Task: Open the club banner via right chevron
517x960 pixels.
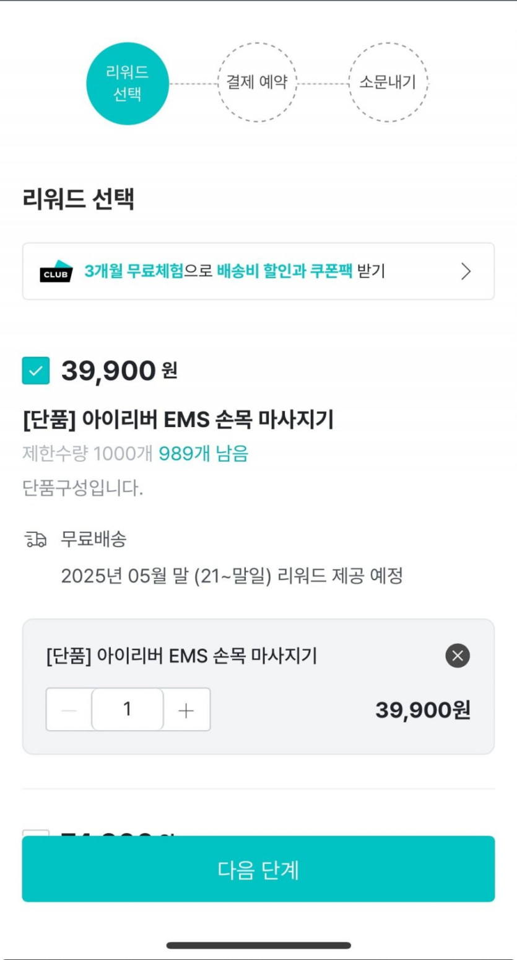Action: click(x=466, y=271)
